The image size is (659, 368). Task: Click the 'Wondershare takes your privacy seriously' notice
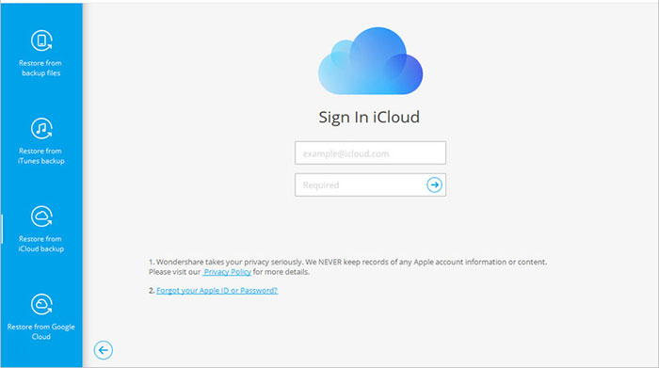coord(347,266)
